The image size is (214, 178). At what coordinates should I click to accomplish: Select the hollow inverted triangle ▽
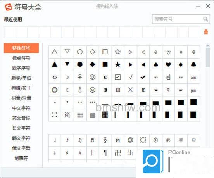[x=67, y=52]
